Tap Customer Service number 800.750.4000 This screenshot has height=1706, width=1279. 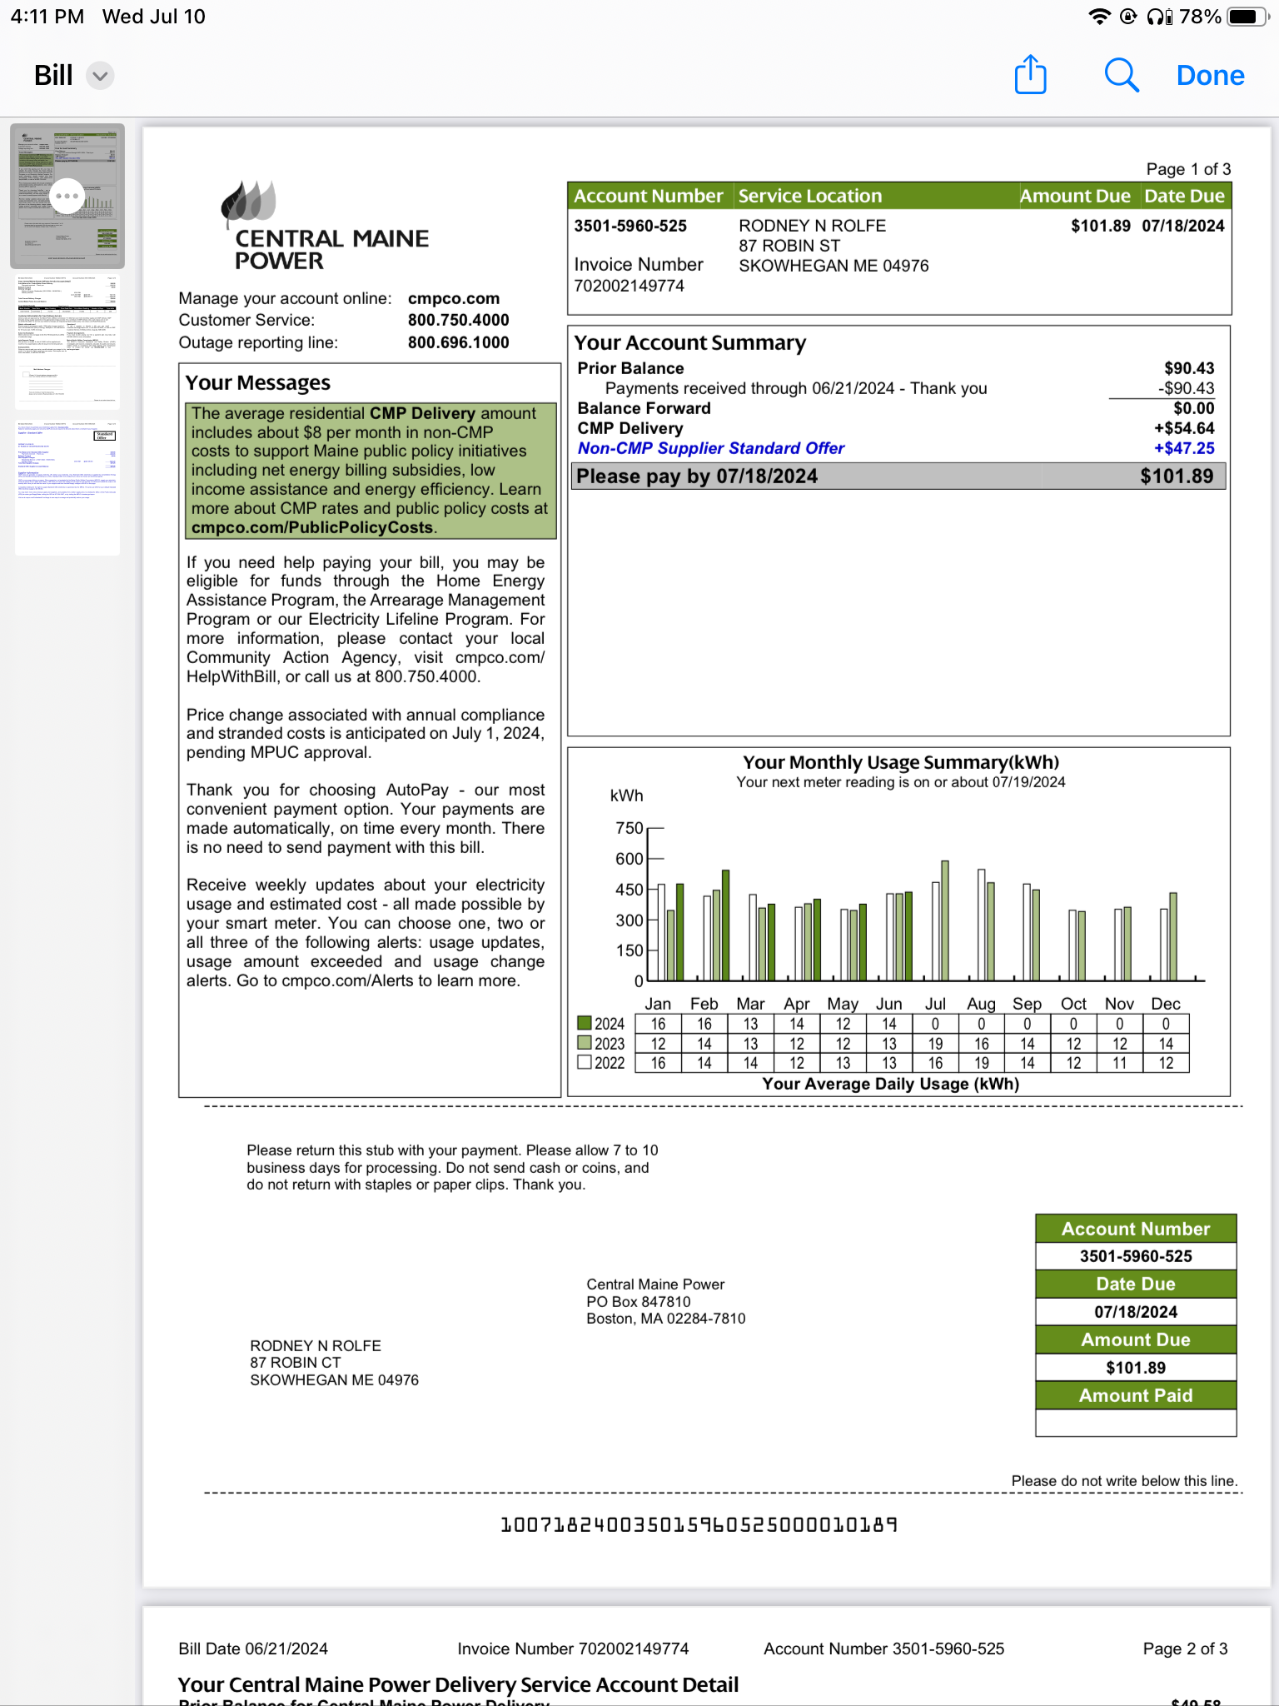(458, 320)
